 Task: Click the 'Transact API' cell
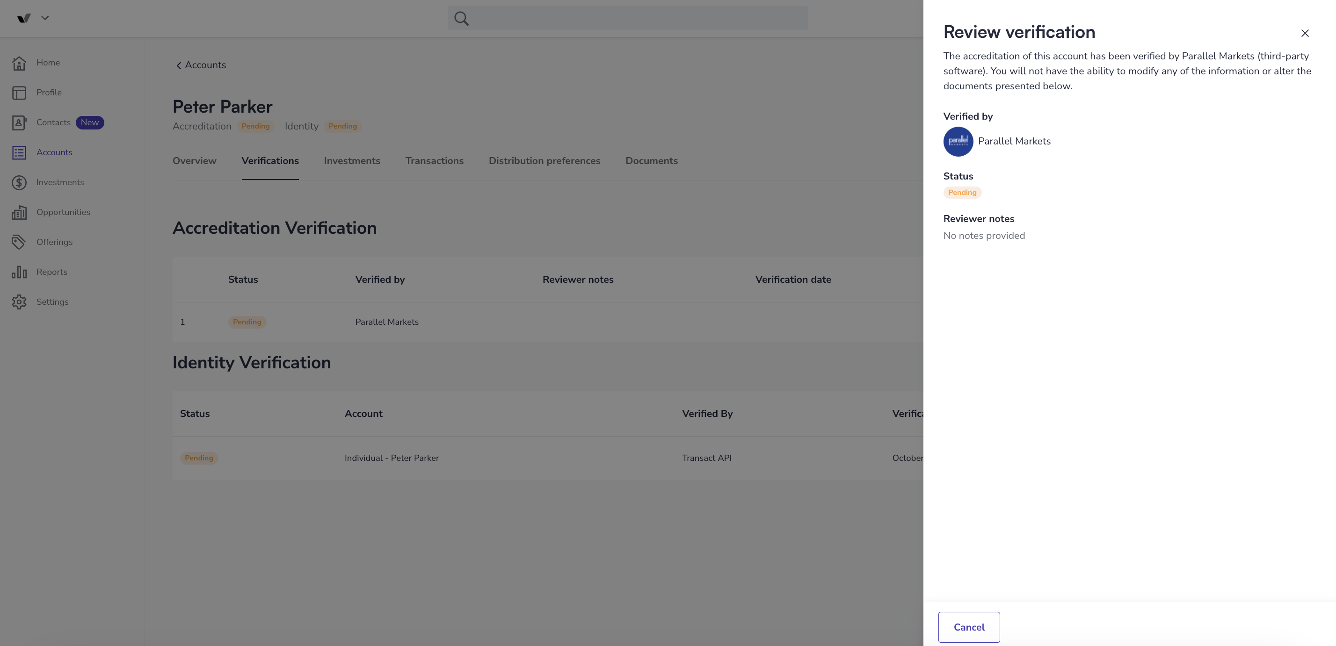(706, 458)
